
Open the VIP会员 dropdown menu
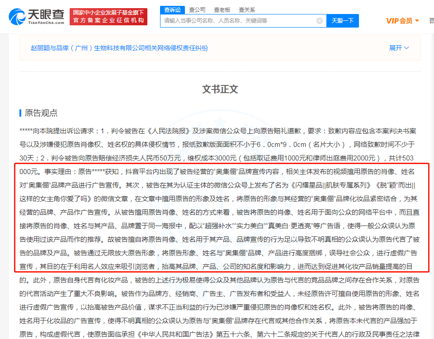pyautogui.click(x=402, y=21)
